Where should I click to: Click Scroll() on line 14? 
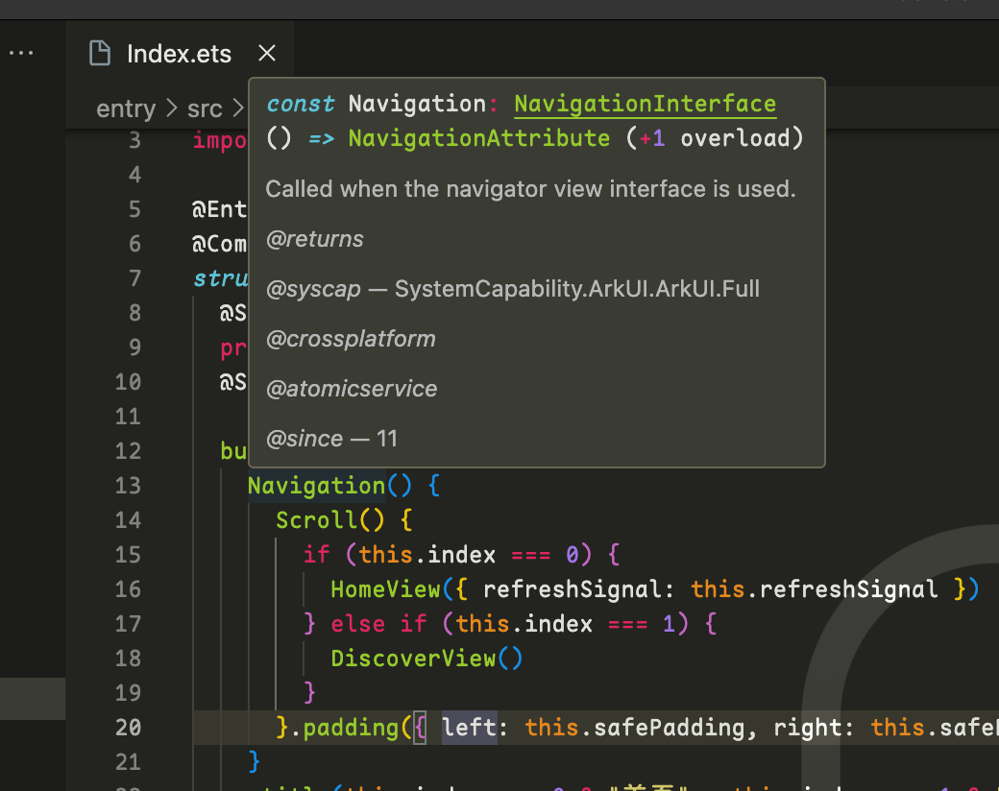(330, 520)
